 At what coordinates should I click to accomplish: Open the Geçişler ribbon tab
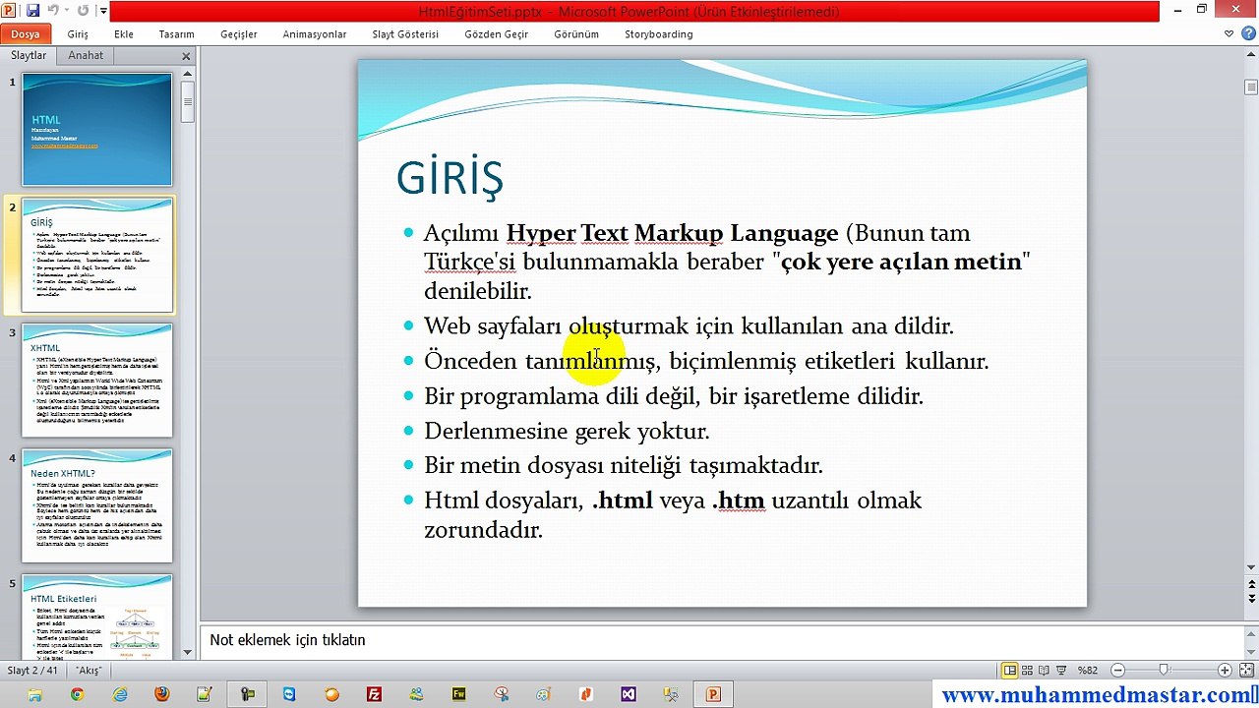239,34
